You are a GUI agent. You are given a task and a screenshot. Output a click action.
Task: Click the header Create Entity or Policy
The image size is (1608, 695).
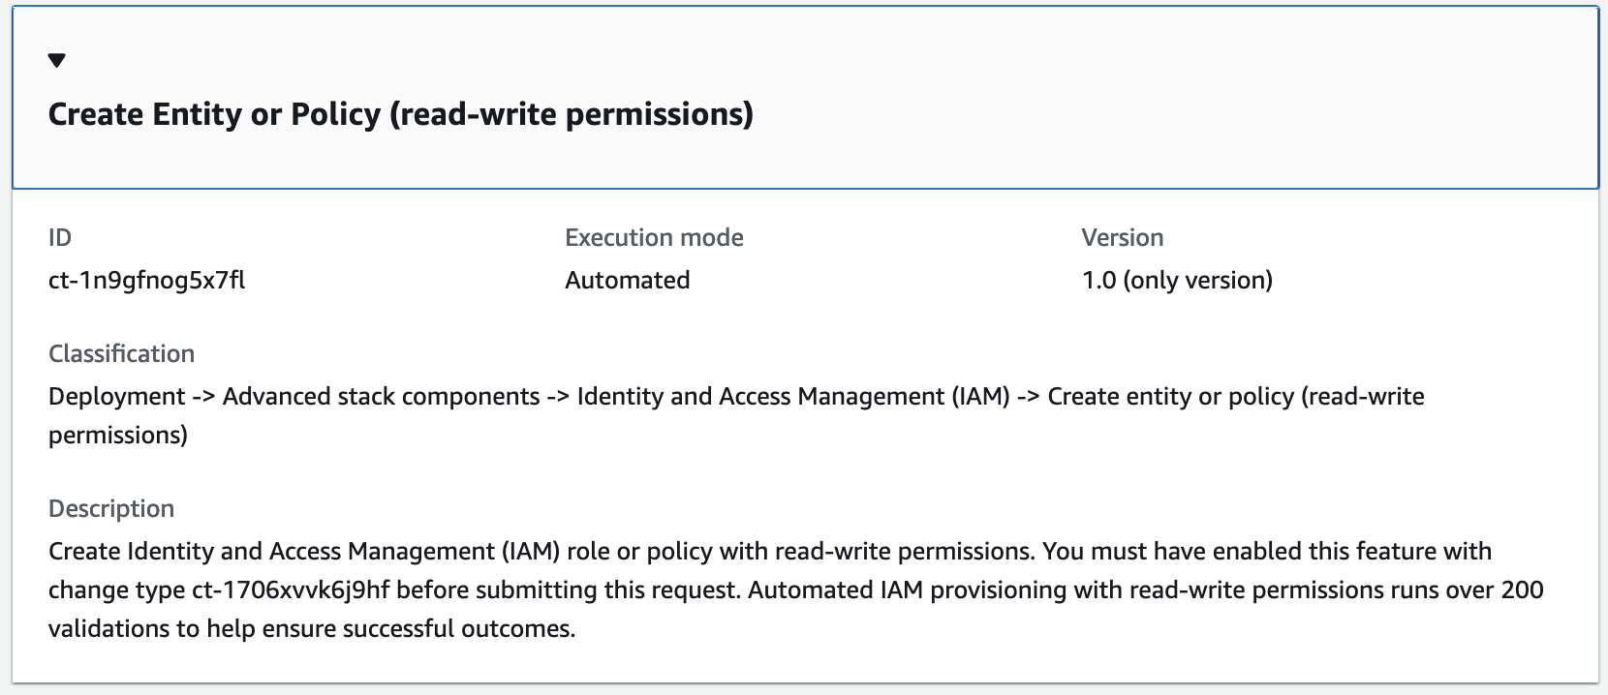click(x=400, y=114)
